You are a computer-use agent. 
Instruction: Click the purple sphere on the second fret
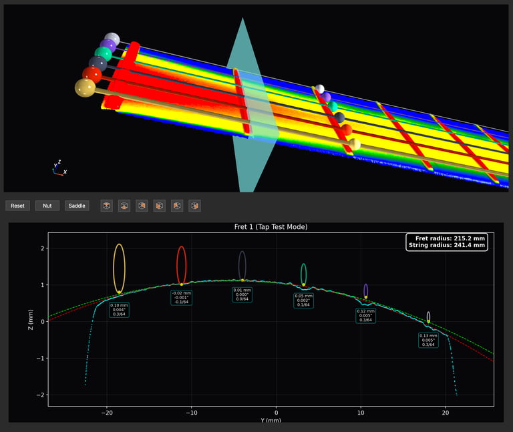[x=326, y=97]
